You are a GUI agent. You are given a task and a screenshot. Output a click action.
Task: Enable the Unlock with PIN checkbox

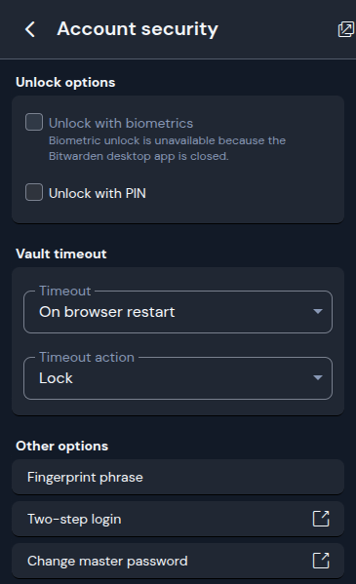[34, 193]
